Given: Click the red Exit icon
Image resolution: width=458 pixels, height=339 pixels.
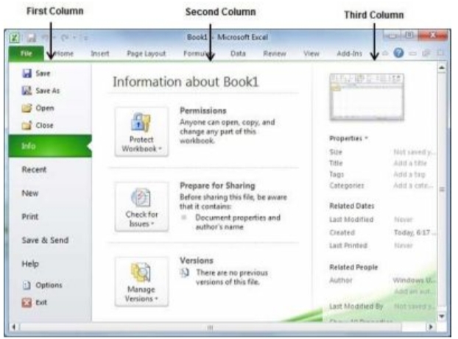Looking at the screenshot, I should point(27,302).
